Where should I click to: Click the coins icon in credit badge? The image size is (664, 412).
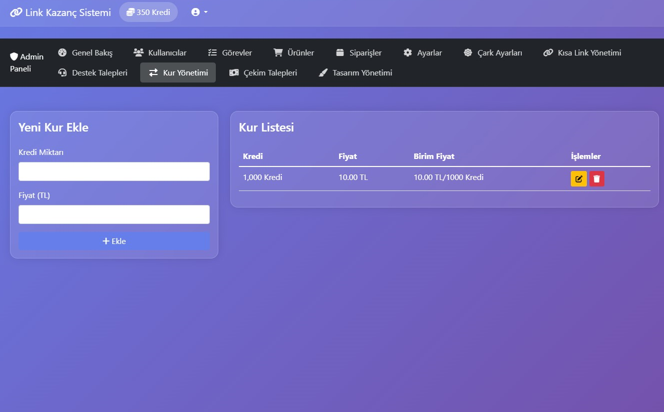(130, 12)
